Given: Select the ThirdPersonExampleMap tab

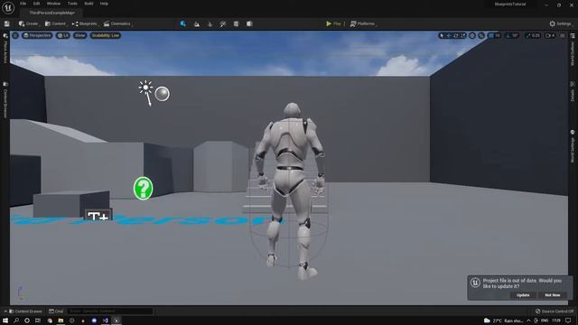Looking at the screenshot, I should pyautogui.click(x=52, y=13).
